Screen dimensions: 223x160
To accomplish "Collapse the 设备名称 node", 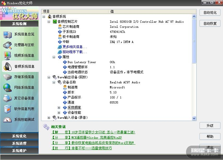I will tap(54, 82).
